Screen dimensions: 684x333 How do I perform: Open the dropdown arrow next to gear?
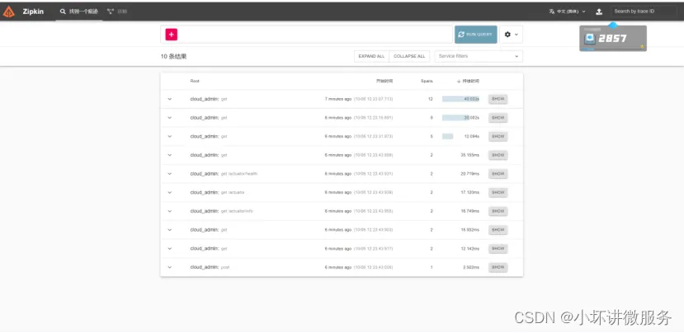(517, 35)
